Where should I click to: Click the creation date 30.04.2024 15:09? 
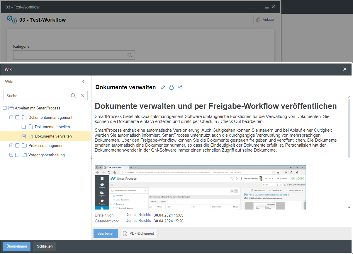pyautogui.click(x=169, y=215)
